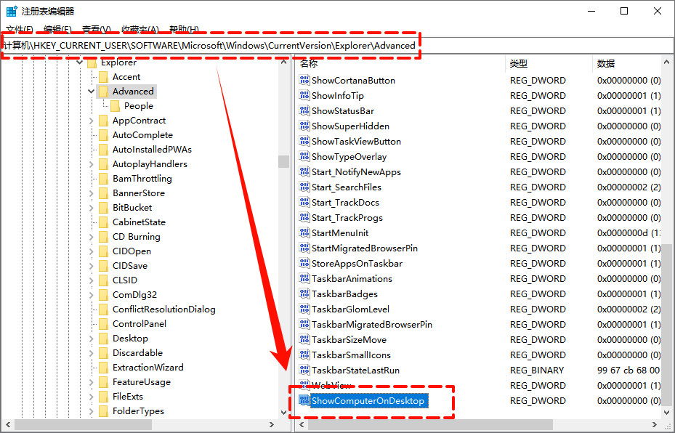Click the DWORD icon beside TaskbarSmallIcons

(304, 355)
